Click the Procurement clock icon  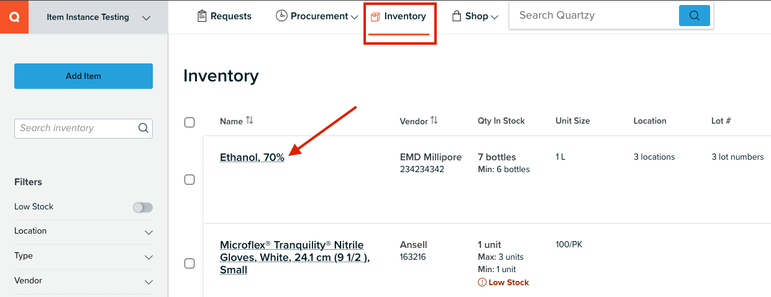coord(281,16)
